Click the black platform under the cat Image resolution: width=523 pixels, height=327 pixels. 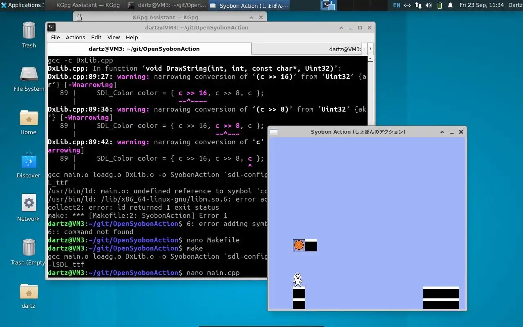299,298
